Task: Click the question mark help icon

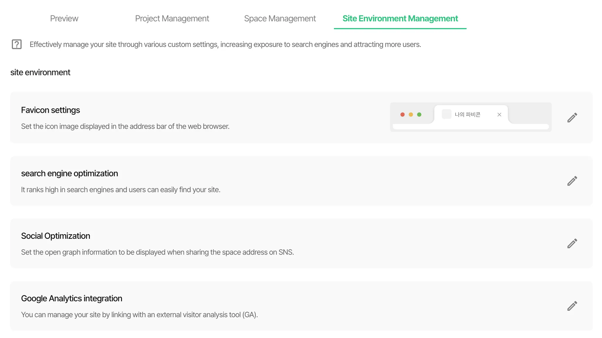Action: [x=17, y=44]
